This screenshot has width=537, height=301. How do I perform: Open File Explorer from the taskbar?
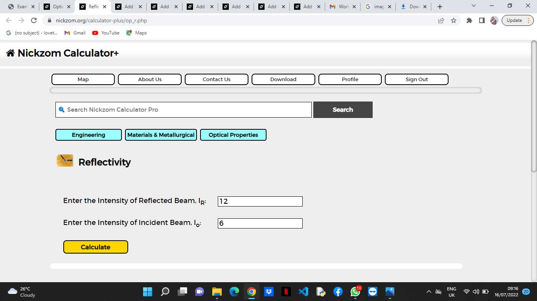(217, 292)
